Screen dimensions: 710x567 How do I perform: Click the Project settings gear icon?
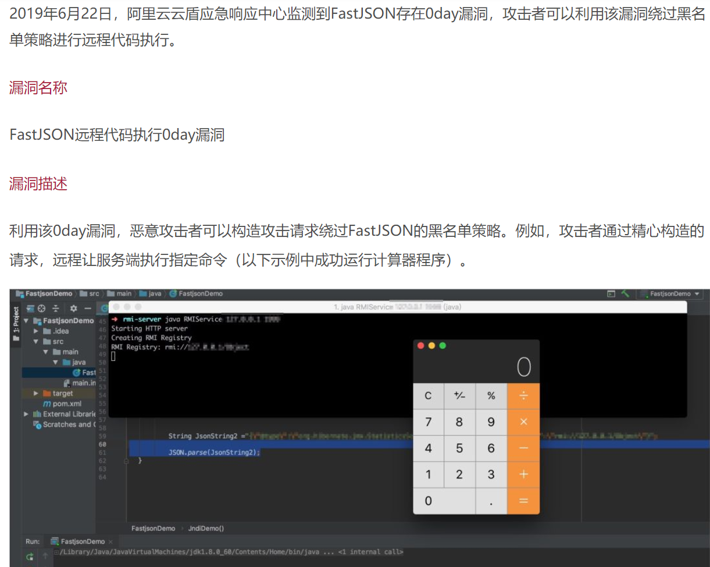coord(73,308)
